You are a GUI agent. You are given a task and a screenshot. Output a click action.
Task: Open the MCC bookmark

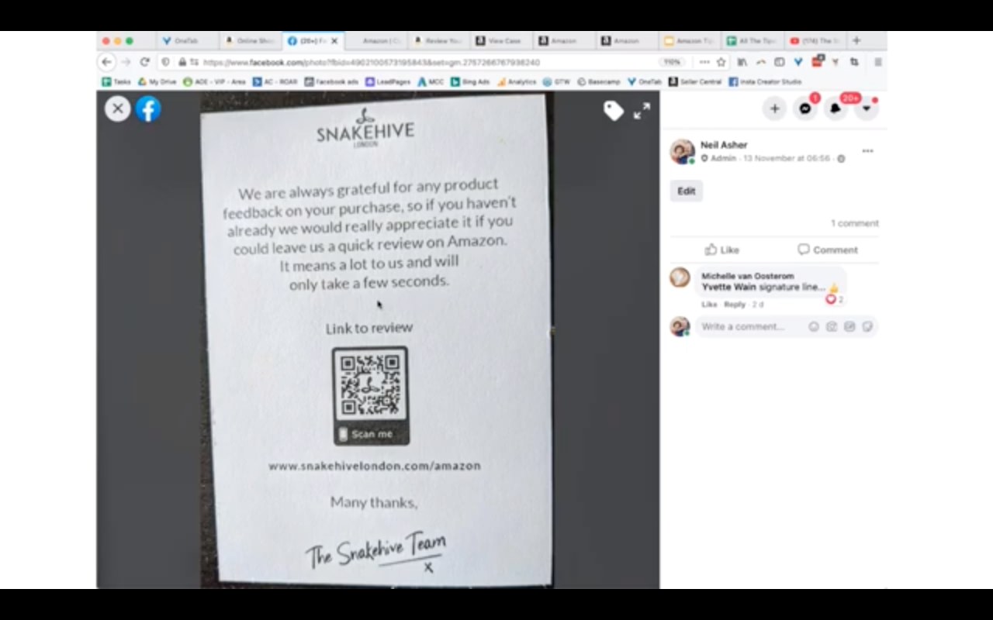pyautogui.click(x=431, y=81)
